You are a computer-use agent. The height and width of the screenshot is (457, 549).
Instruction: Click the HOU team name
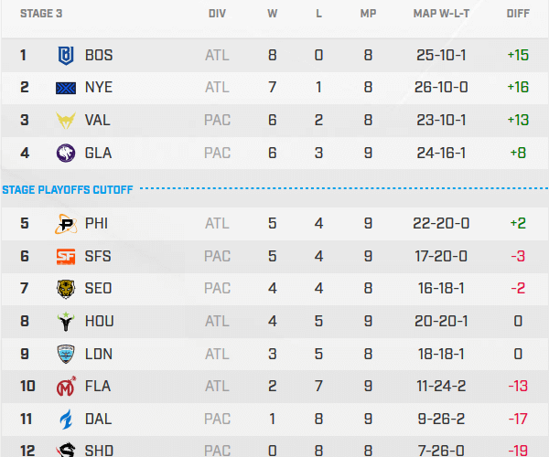click(x=98, y=321)
